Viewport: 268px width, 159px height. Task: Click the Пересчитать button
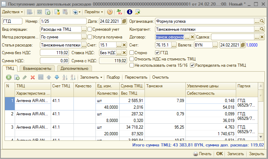coord(136,77)
